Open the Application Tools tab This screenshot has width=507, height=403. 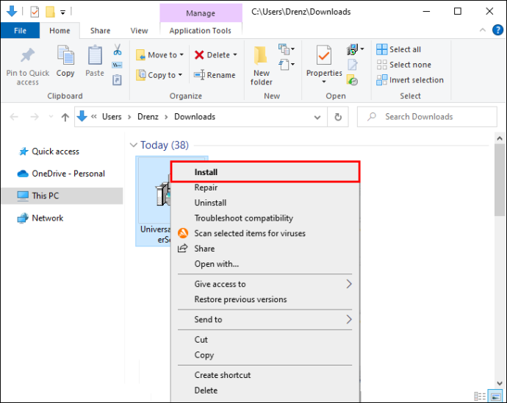(201, 31)
